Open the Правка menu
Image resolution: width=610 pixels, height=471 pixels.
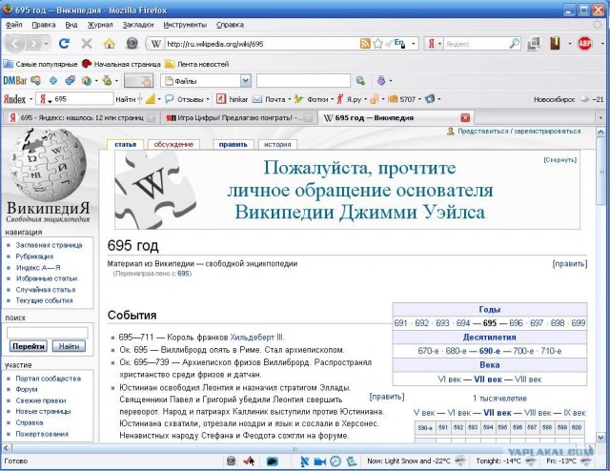point(44,25)
